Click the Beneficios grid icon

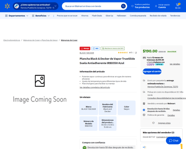(x=33, y=16)
